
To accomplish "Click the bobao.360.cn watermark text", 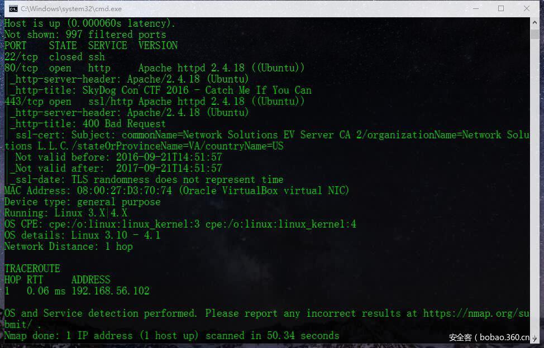I will (x=490, y=337).
